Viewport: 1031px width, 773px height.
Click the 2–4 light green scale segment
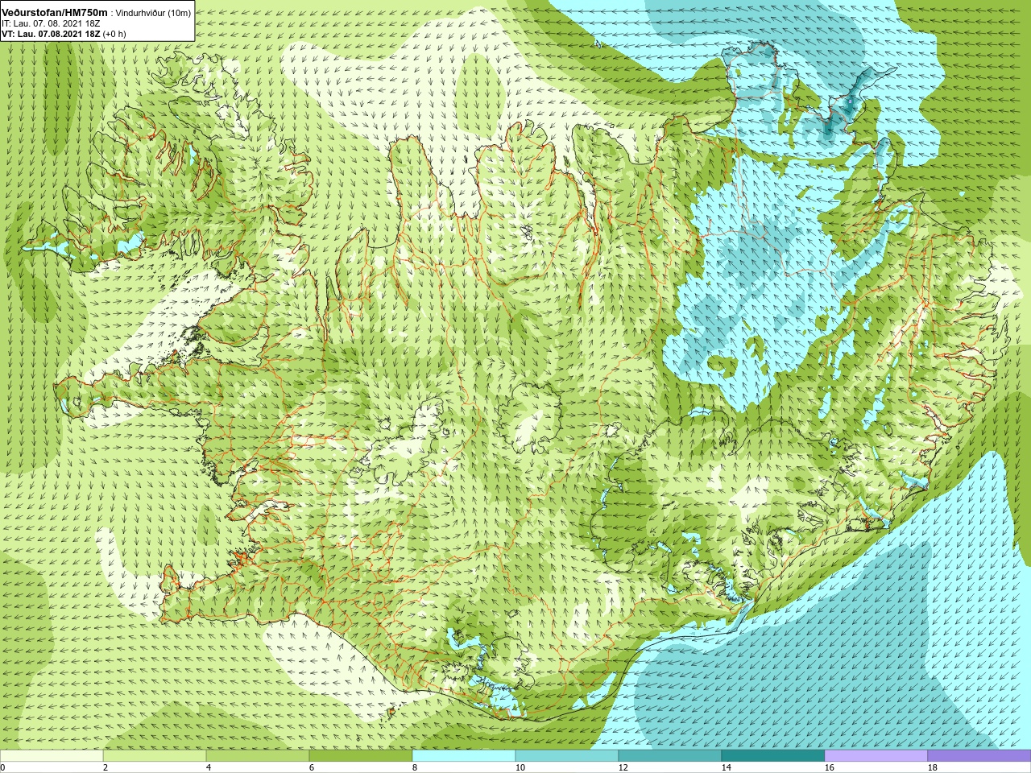coord(155,756)
